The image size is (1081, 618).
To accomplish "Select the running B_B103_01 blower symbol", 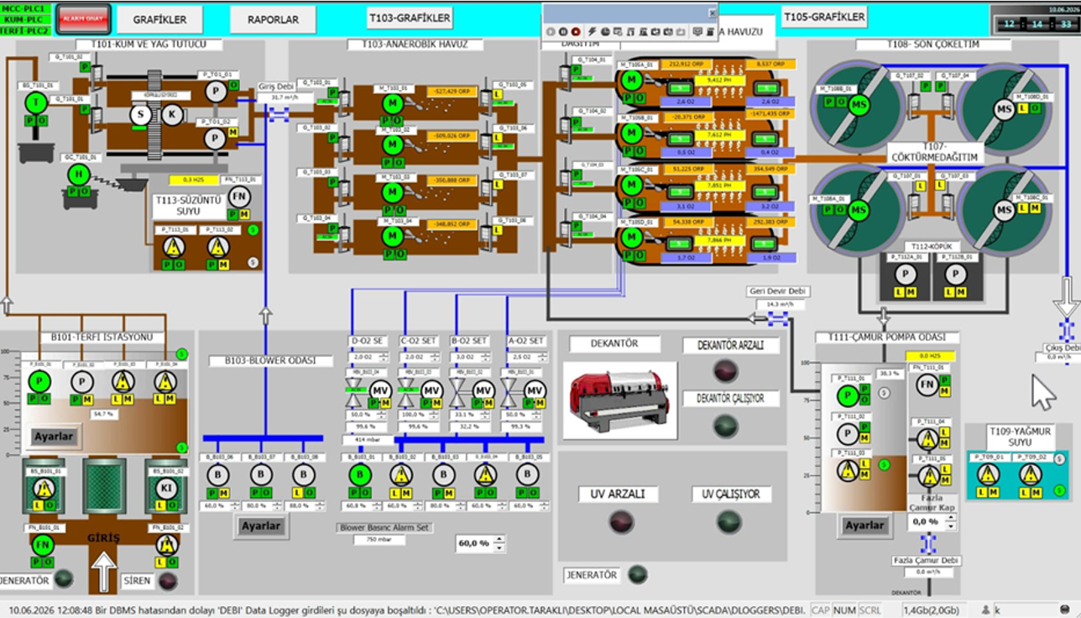I will point(360,474).
